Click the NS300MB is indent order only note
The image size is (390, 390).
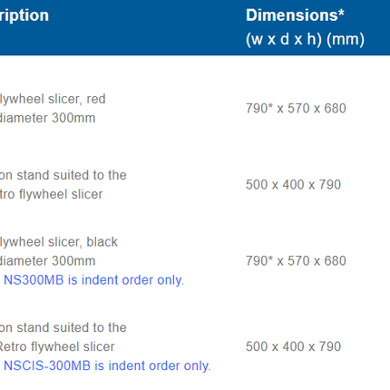93,280
